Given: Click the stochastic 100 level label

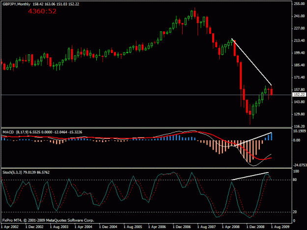Looking at the screenshot, I should click(296, 171).
